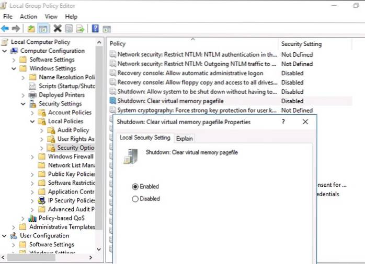365x264 pixels.
Task: Click the Export List toolbar icon
Action: [81, 28]
